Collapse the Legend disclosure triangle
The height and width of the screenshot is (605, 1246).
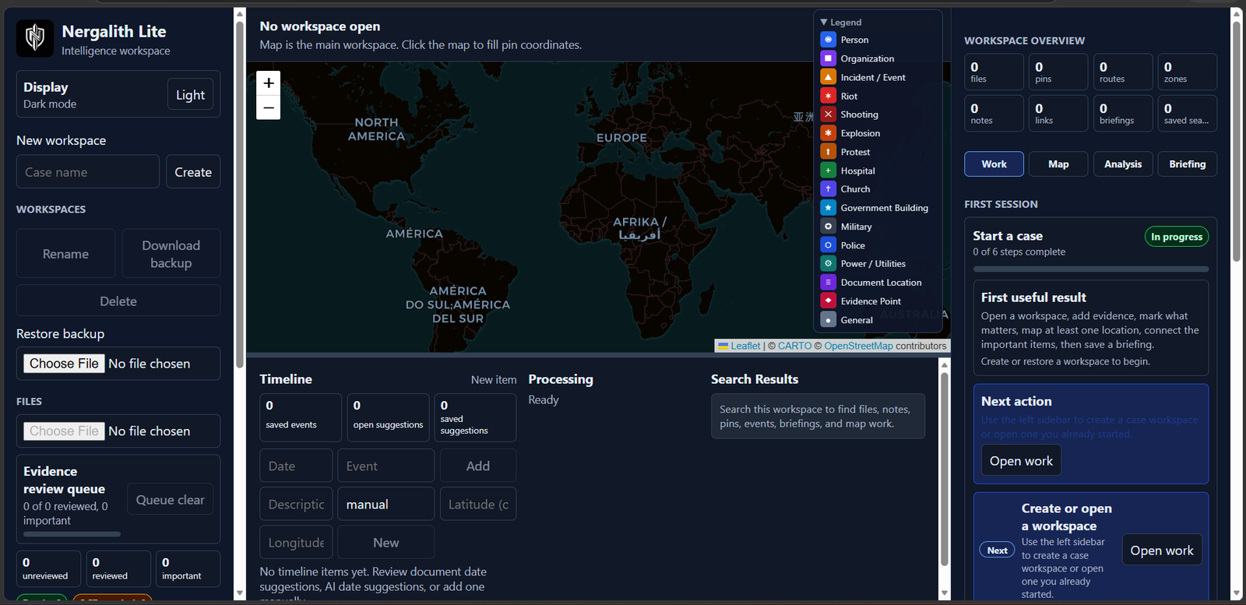point(824,23)
